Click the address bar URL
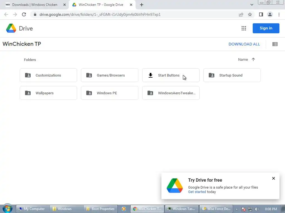Image resolution: width=285 pixels, height=213 pixels. tap(100, 14)
